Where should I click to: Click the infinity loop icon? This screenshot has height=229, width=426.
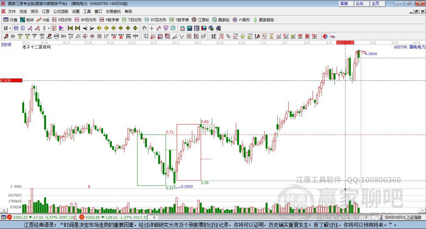click(332, 36)
